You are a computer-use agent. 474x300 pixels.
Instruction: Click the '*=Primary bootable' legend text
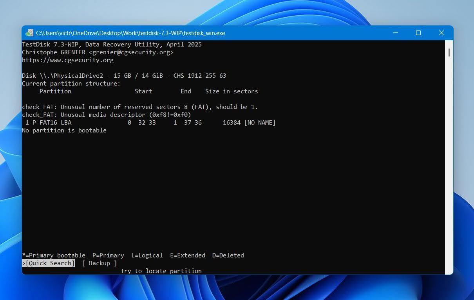[54, 255]
